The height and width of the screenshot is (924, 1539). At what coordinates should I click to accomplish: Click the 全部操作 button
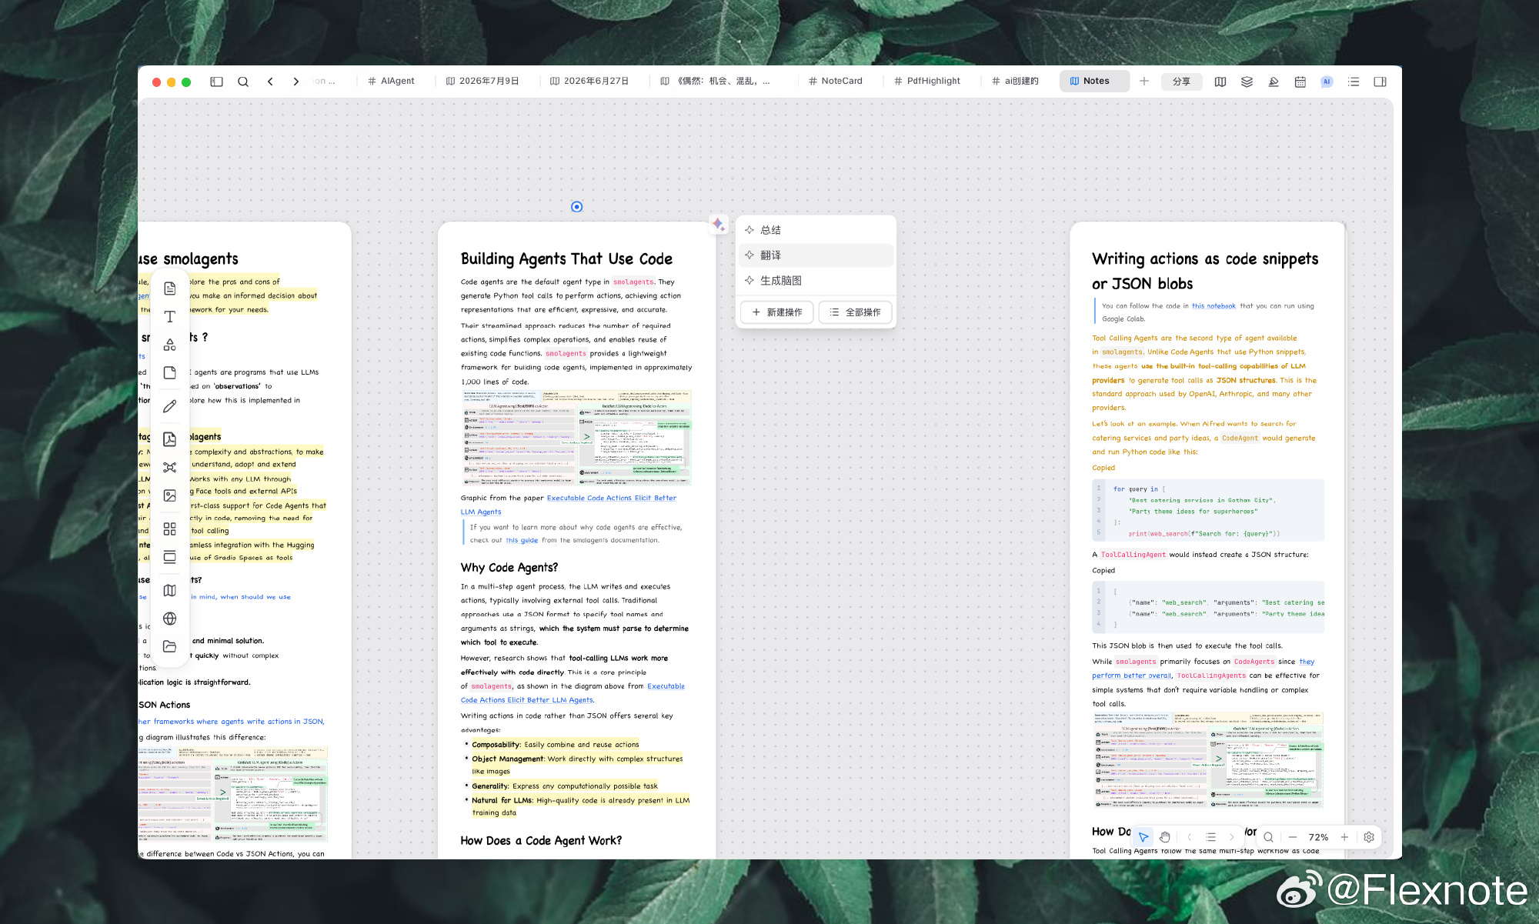coord(856,312)
